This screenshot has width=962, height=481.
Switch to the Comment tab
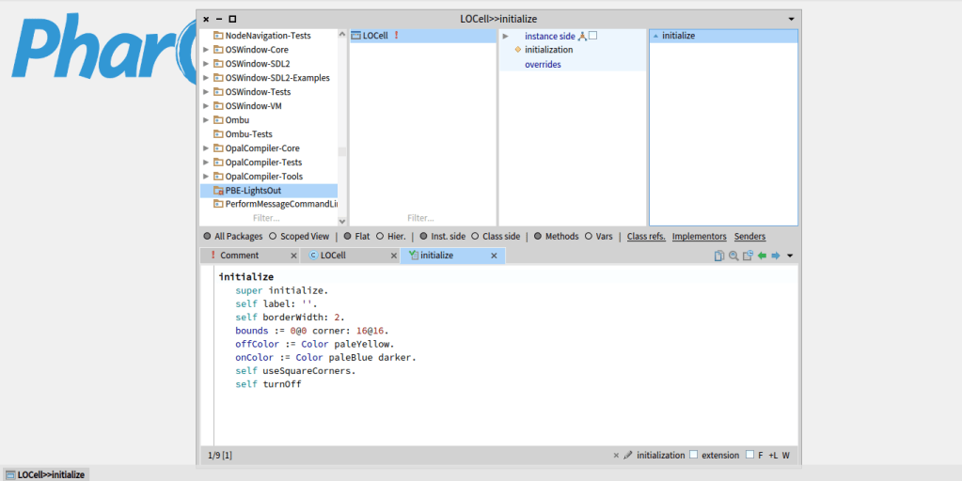[239, 256]
